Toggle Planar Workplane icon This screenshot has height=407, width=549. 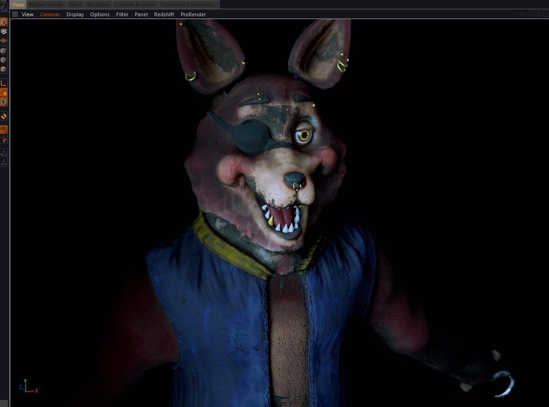point(4,140)
